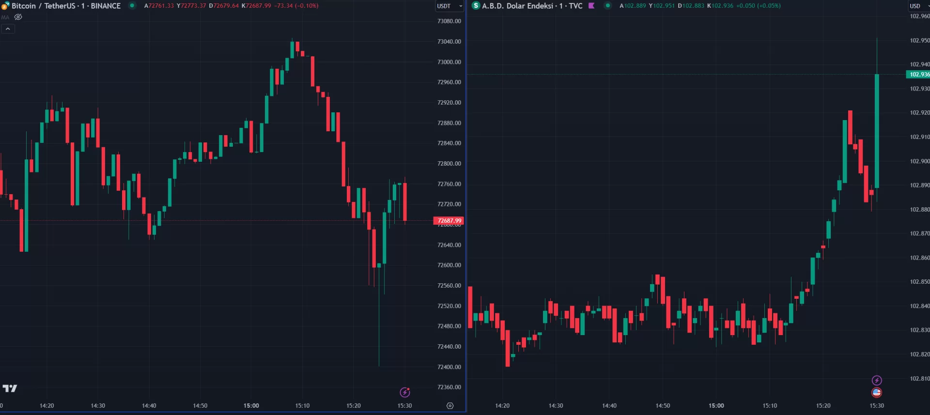
Task: Click the Dollar Index symbol logo
Action: coord(476,6)
